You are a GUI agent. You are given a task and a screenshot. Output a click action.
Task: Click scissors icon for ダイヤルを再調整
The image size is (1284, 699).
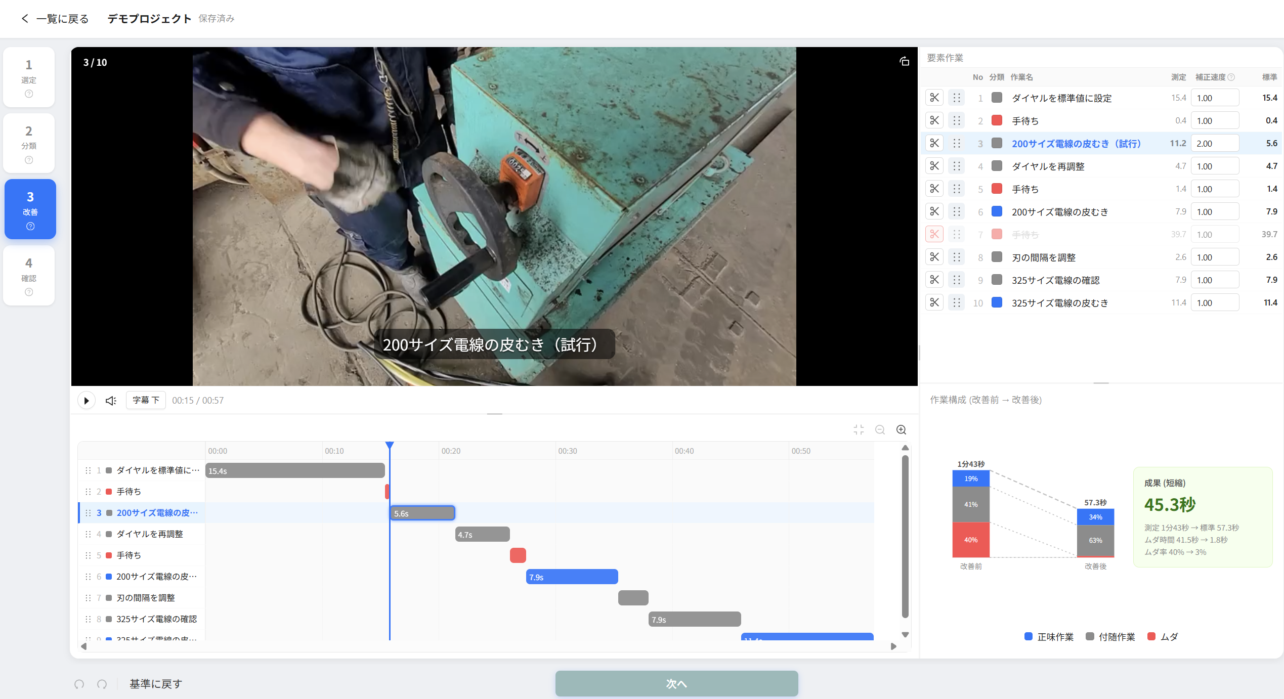934,166
